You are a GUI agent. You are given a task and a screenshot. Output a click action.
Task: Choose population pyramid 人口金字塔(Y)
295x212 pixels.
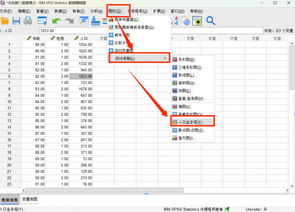click(x=193, y=122)
